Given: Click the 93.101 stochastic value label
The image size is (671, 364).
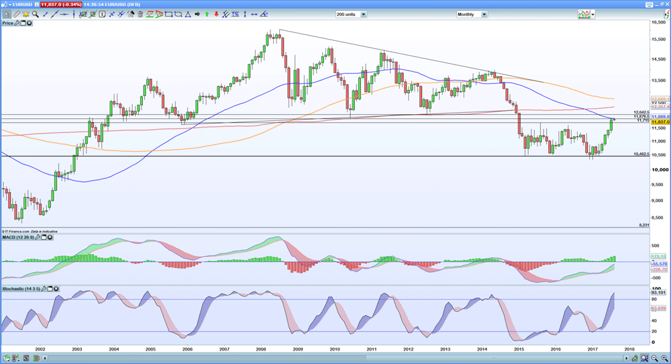Looking at the screenshot, I should coord(658,293).
